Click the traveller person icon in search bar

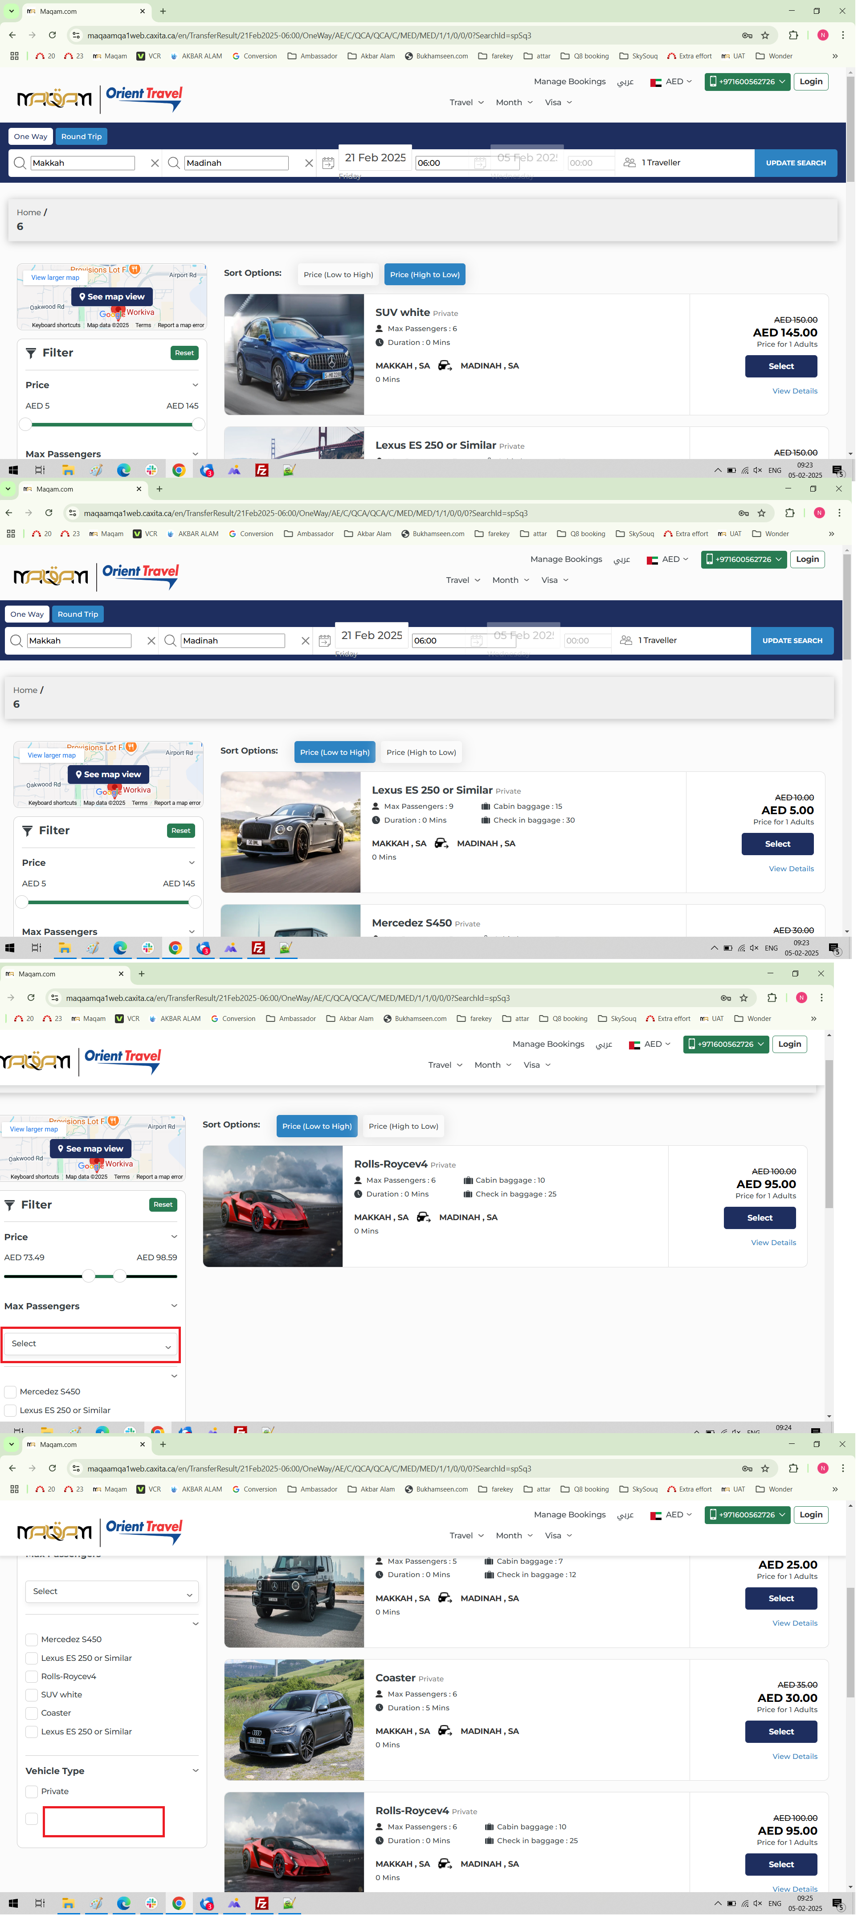coord(629,162)
